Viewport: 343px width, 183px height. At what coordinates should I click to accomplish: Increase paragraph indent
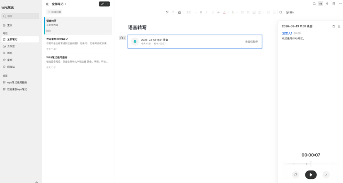coord(274,12)
